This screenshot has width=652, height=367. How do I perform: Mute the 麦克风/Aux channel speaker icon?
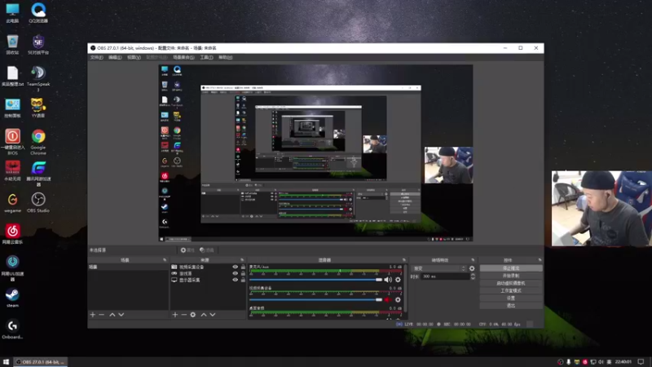pos(388,280)
